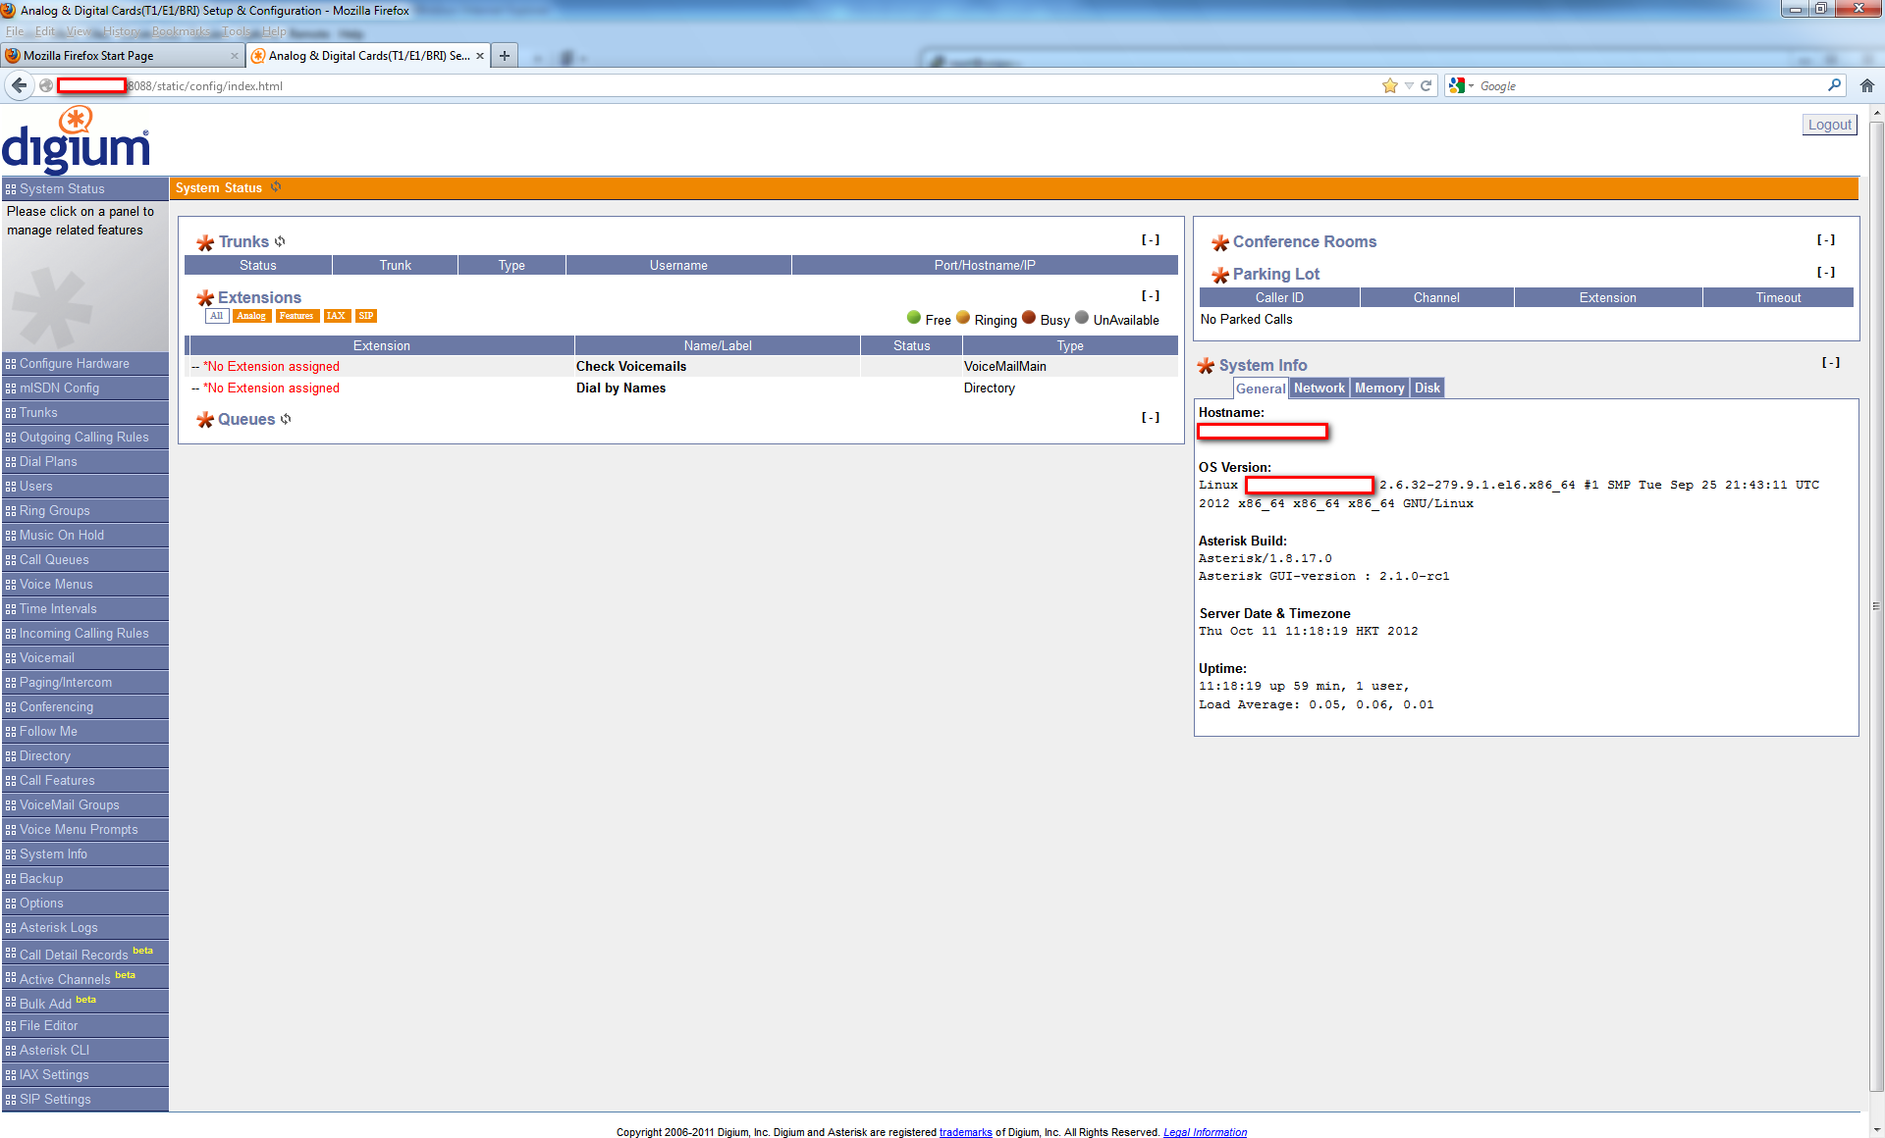
Task: Click the Google search input field
Action: point(1649,86)
